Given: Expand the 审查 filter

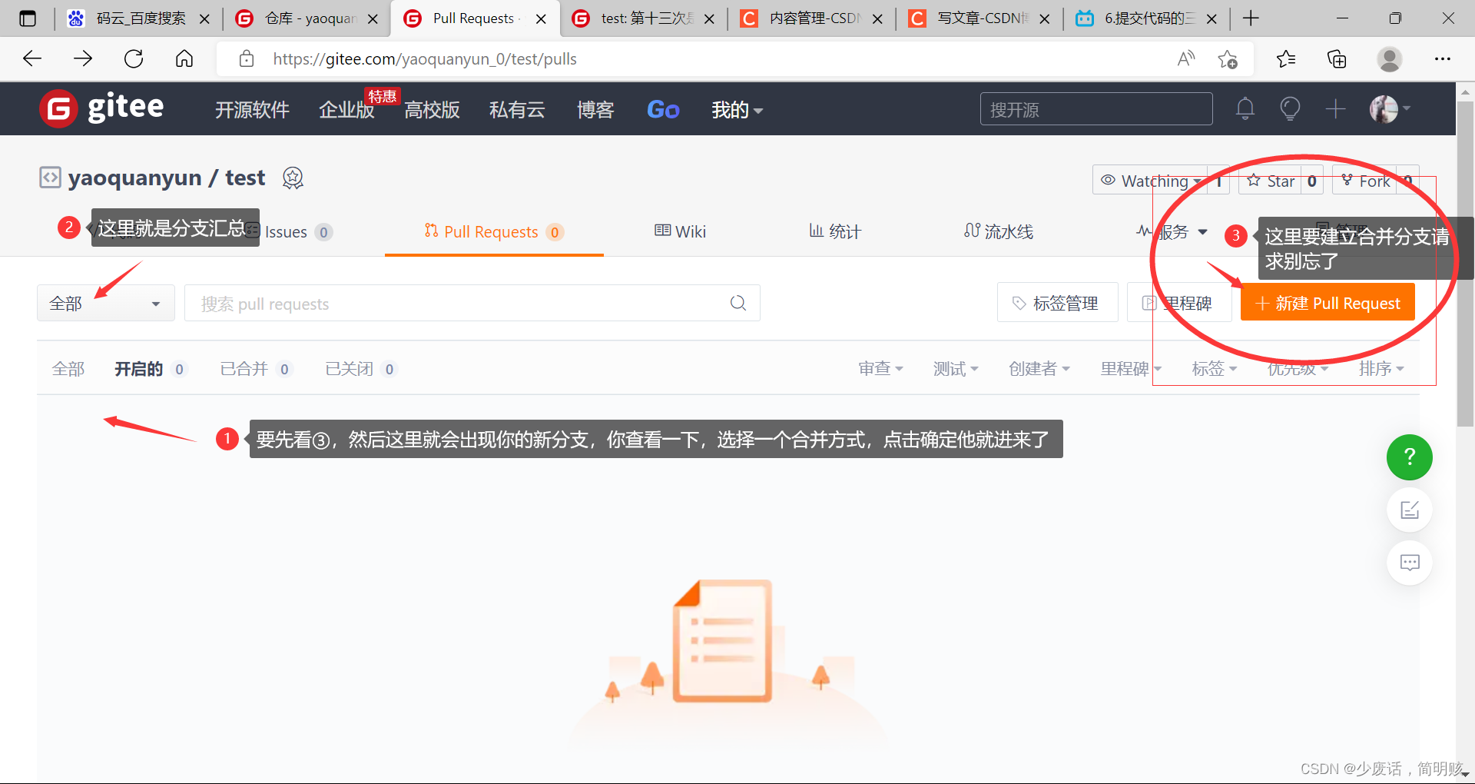Looking at the screenshot, I should coord(880,369).
